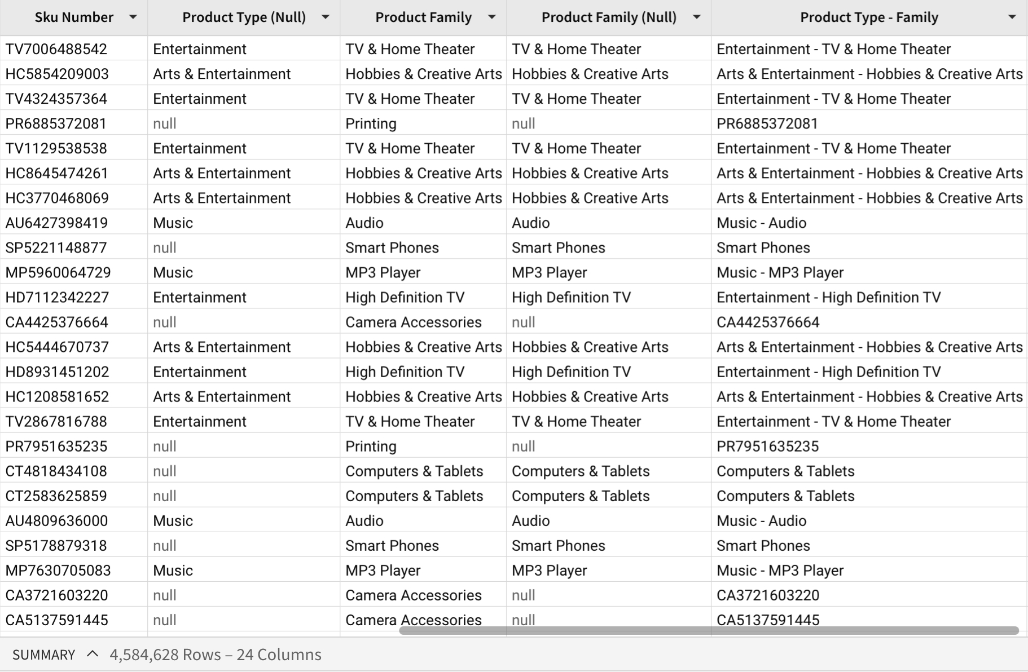
Task: Select the Product Family column header title
Action: [x=423, y=17]
